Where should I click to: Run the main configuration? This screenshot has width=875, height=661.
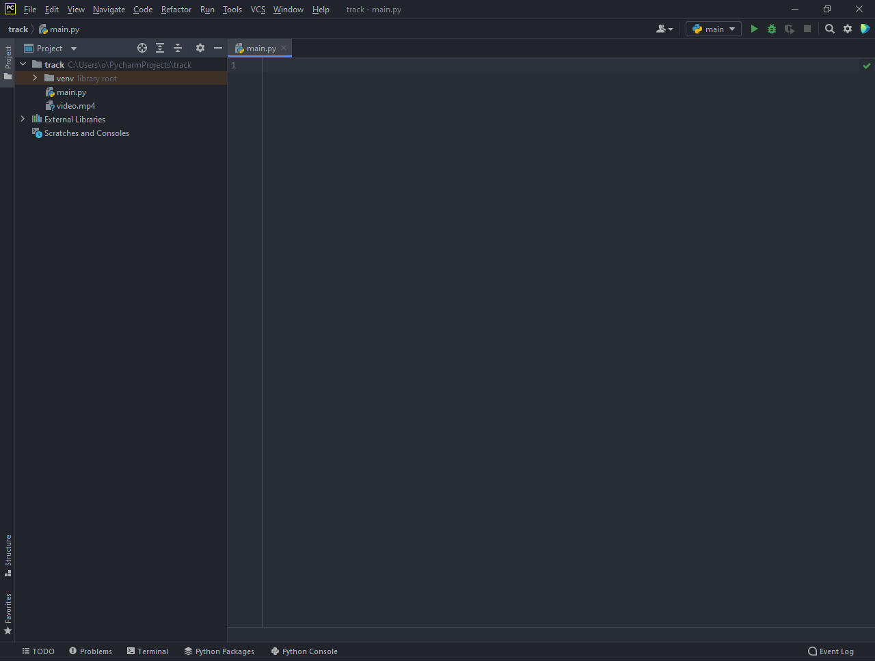[754, 29]
